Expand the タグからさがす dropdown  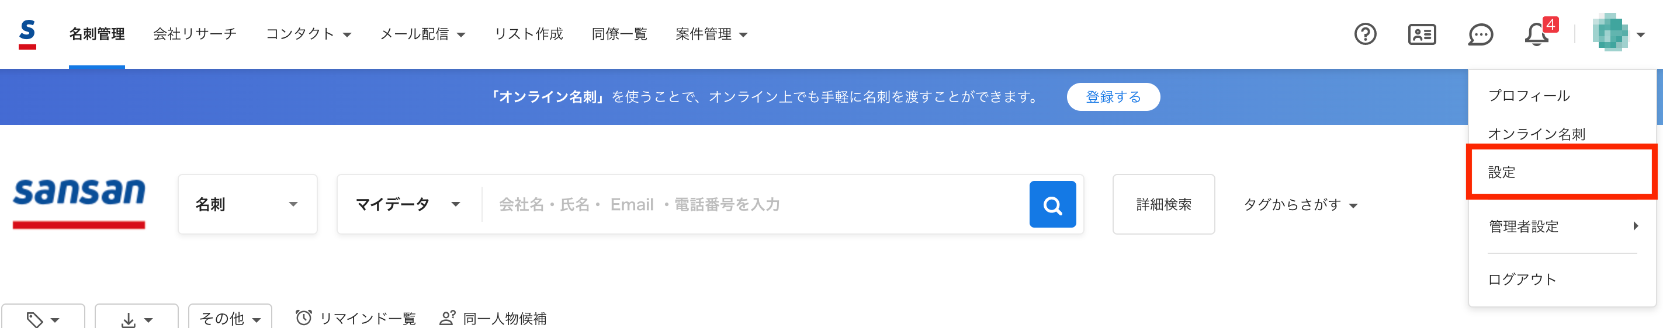coord(1300,205)
